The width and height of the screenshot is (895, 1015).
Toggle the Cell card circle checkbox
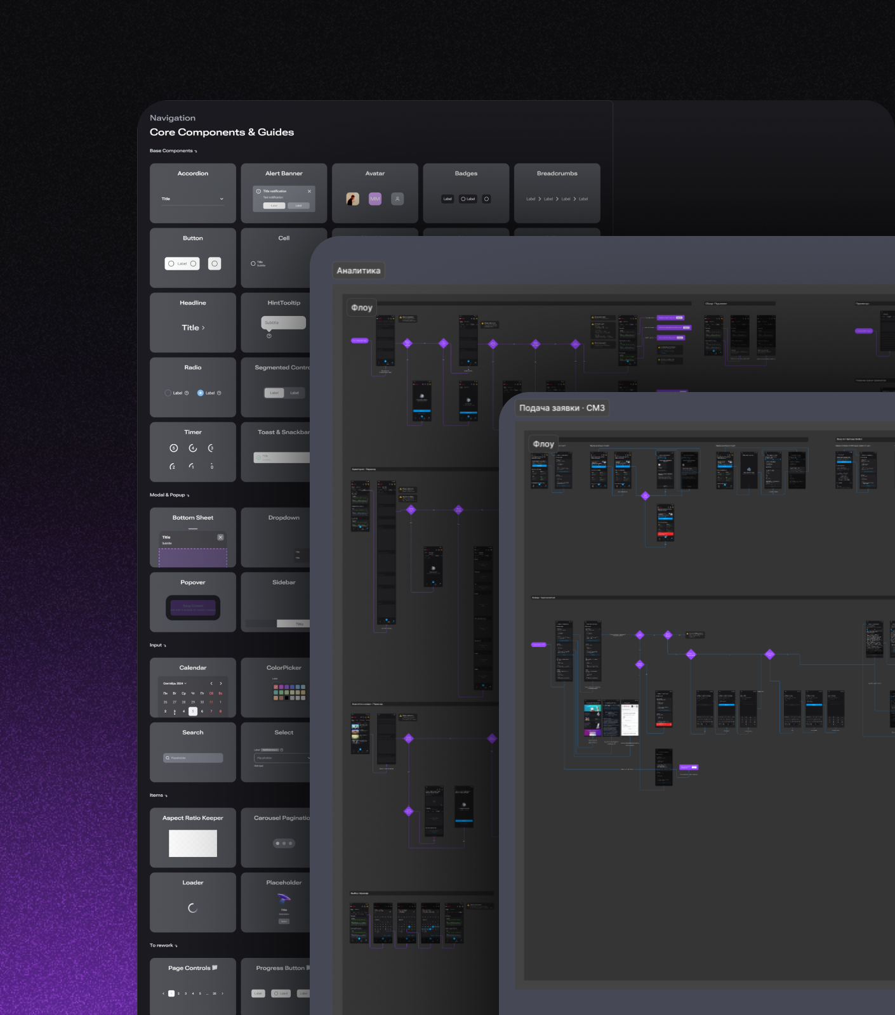(x=253, y=263)
